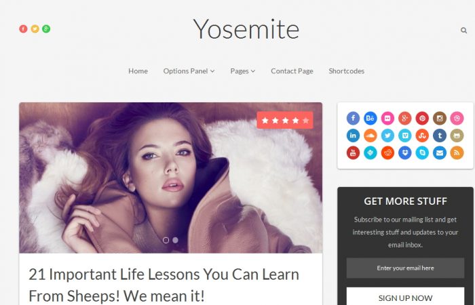Expand the Options Panel dropdown menu
Image resolution: width=475 pixels, height=305 pixels.
[189, 71]
